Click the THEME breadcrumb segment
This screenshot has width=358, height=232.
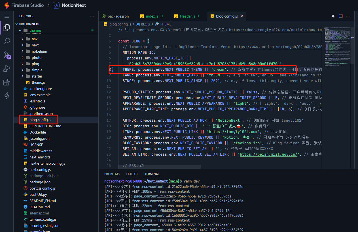[x=163, y=24]
